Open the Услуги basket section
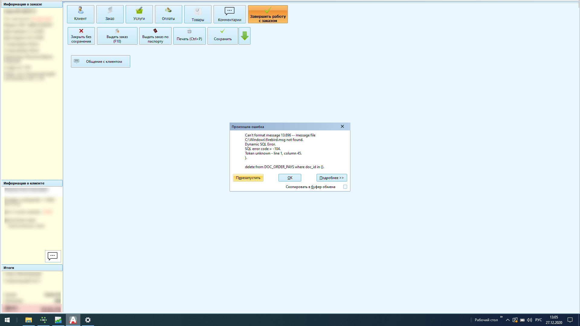Viewport: 580px width, 326px height. click(x=139, y=14)
